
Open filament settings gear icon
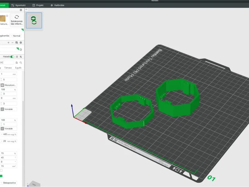point(21,43)
